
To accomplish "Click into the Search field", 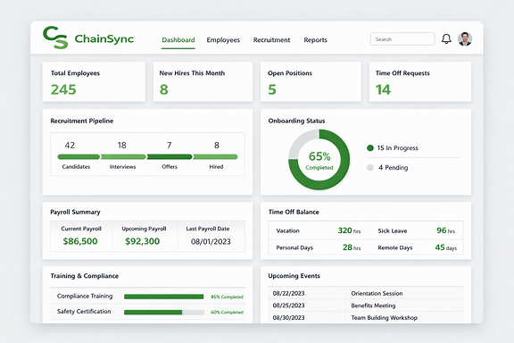I will [402, 39].
